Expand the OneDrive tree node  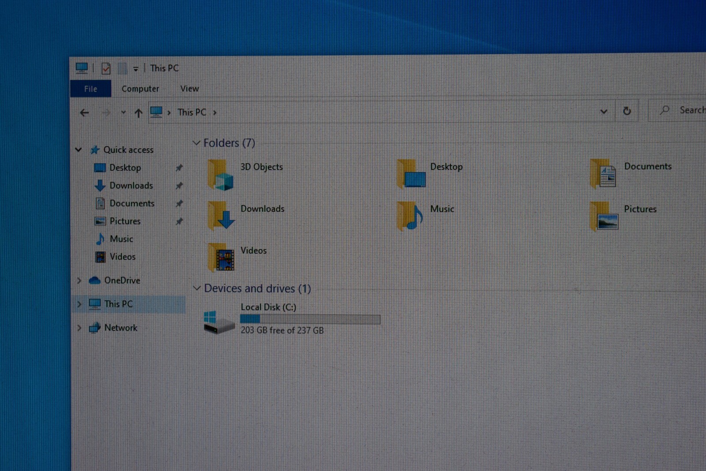coord(79,280)
